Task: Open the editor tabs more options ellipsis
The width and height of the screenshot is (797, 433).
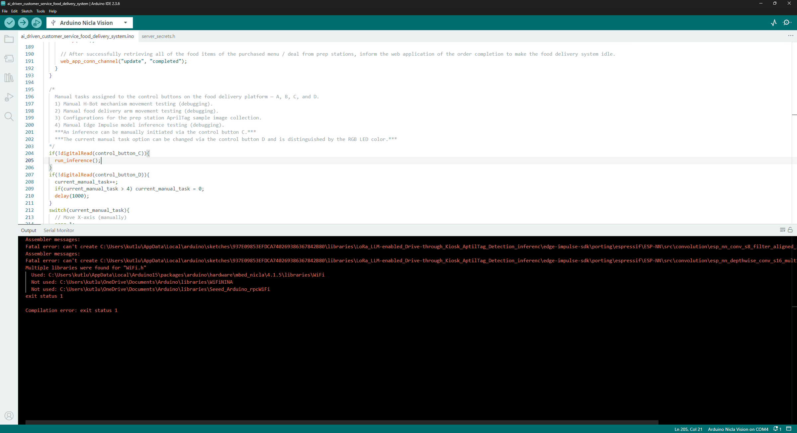Action: pos(790,36)
